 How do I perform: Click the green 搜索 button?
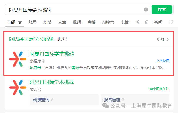pos(162,10)
